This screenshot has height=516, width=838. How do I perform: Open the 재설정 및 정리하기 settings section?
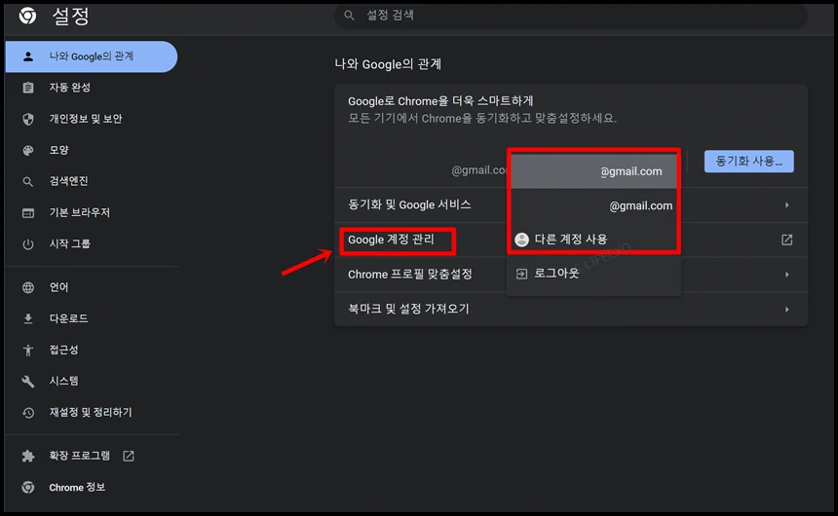(91, 413)
